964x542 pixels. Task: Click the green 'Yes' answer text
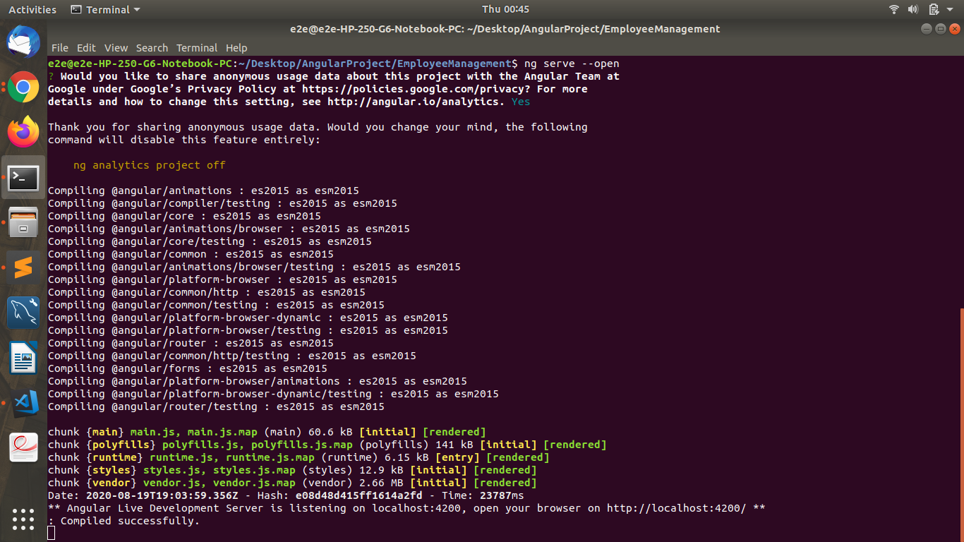point(521,102)
